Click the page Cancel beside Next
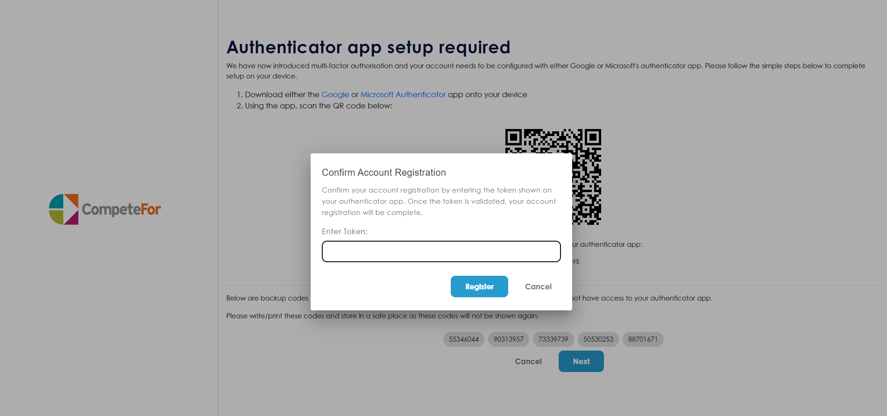The height and width of the screenshot is (416, 887). 528,361
